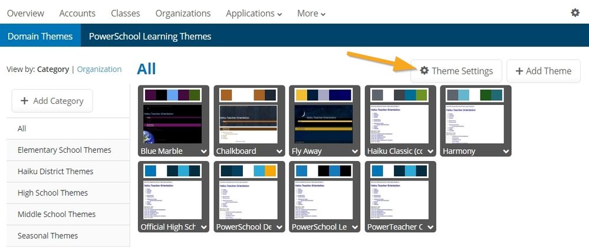Click the Theme Settings button

(456, 71)
